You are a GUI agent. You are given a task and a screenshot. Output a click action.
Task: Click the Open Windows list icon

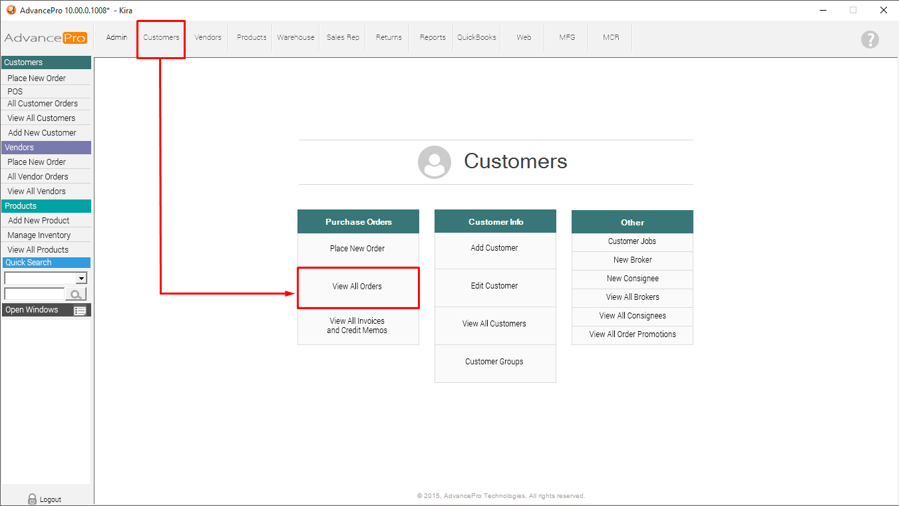80,311
